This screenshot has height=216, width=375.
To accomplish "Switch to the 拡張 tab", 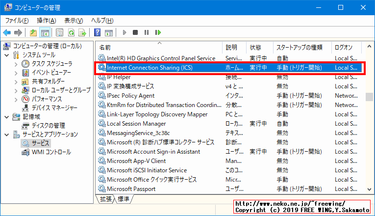I will 105,199.
